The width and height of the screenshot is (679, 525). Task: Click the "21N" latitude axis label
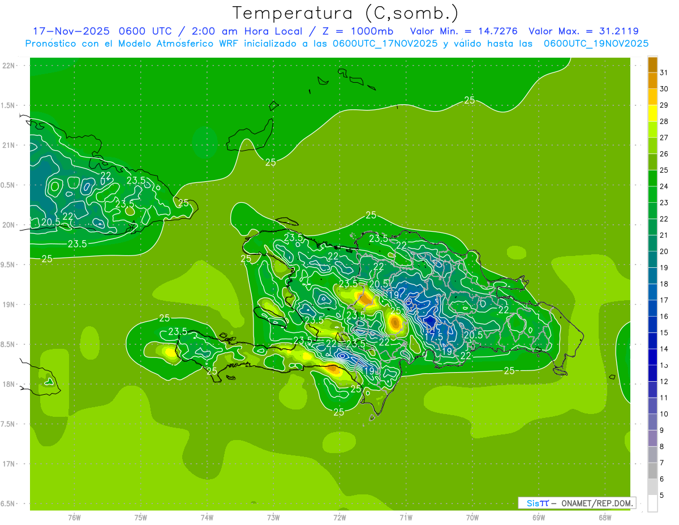[9, 145]
